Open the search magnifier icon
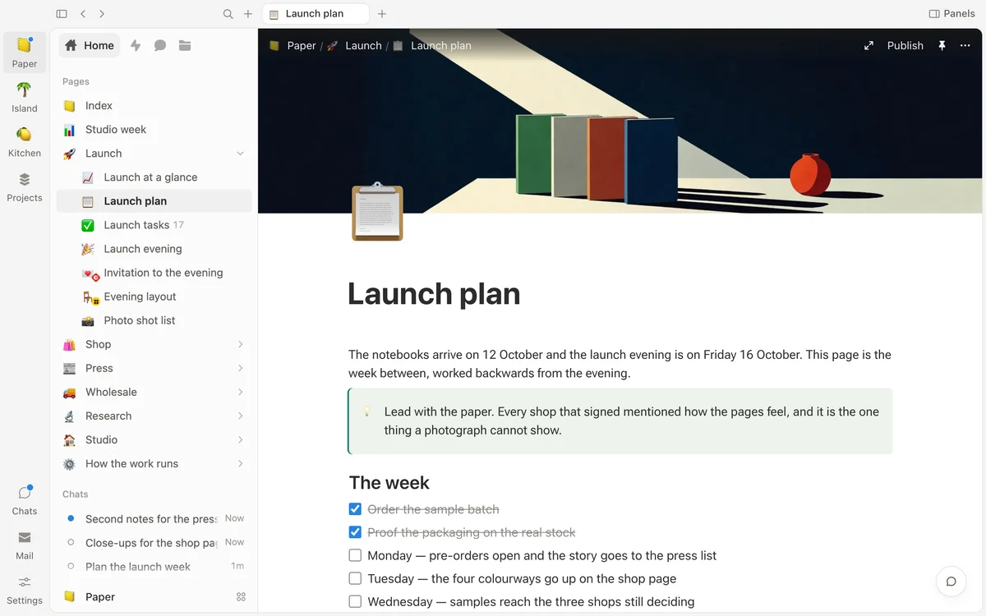This screenshot has height=616, width=986. pyautogui.click(x=228, y=14)
